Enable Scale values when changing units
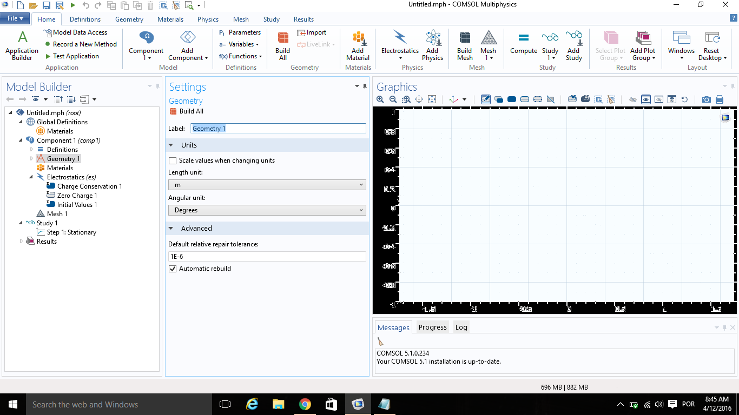Screen dimensions: 739x415 (173, 160)
